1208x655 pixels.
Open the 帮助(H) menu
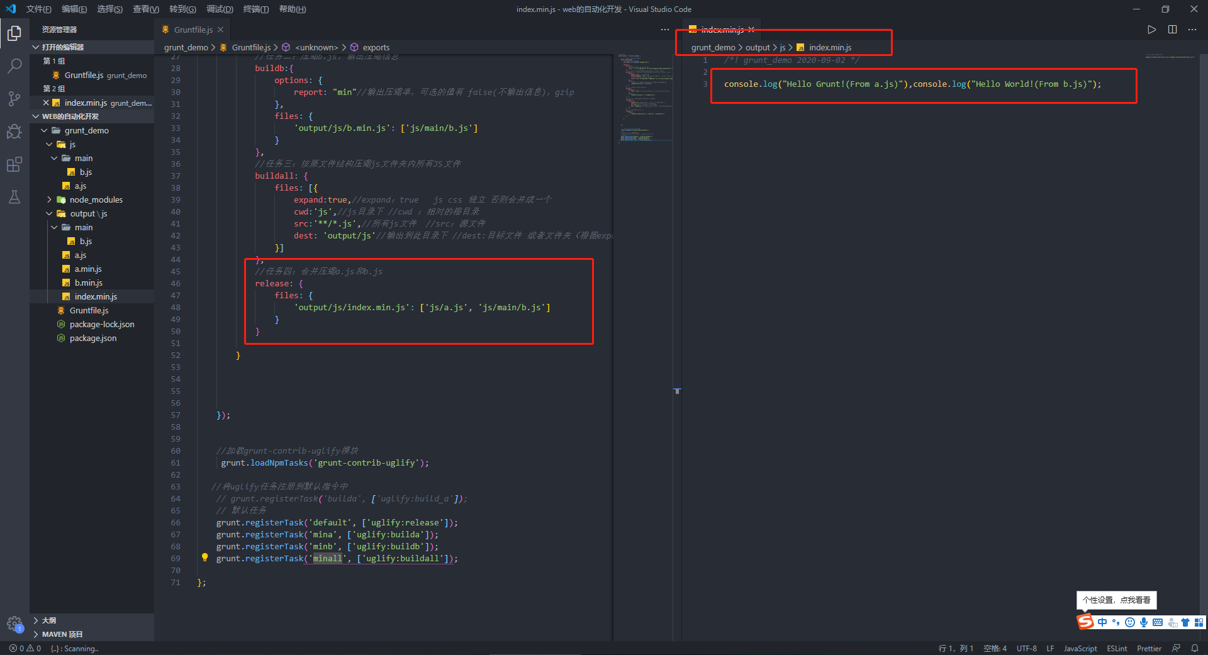pyautogui.click(x=293, y=9)
